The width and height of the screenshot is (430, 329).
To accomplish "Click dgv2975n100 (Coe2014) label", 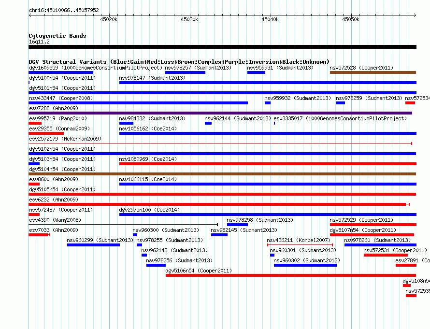I will coord(149,210).
